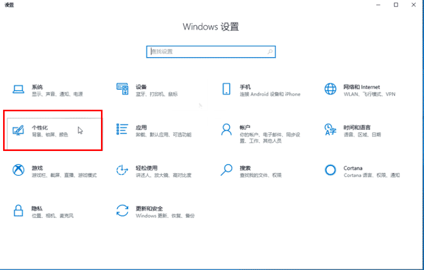Open the Time and Language icon
Screen dimensions: 424x270
[330, 129]
